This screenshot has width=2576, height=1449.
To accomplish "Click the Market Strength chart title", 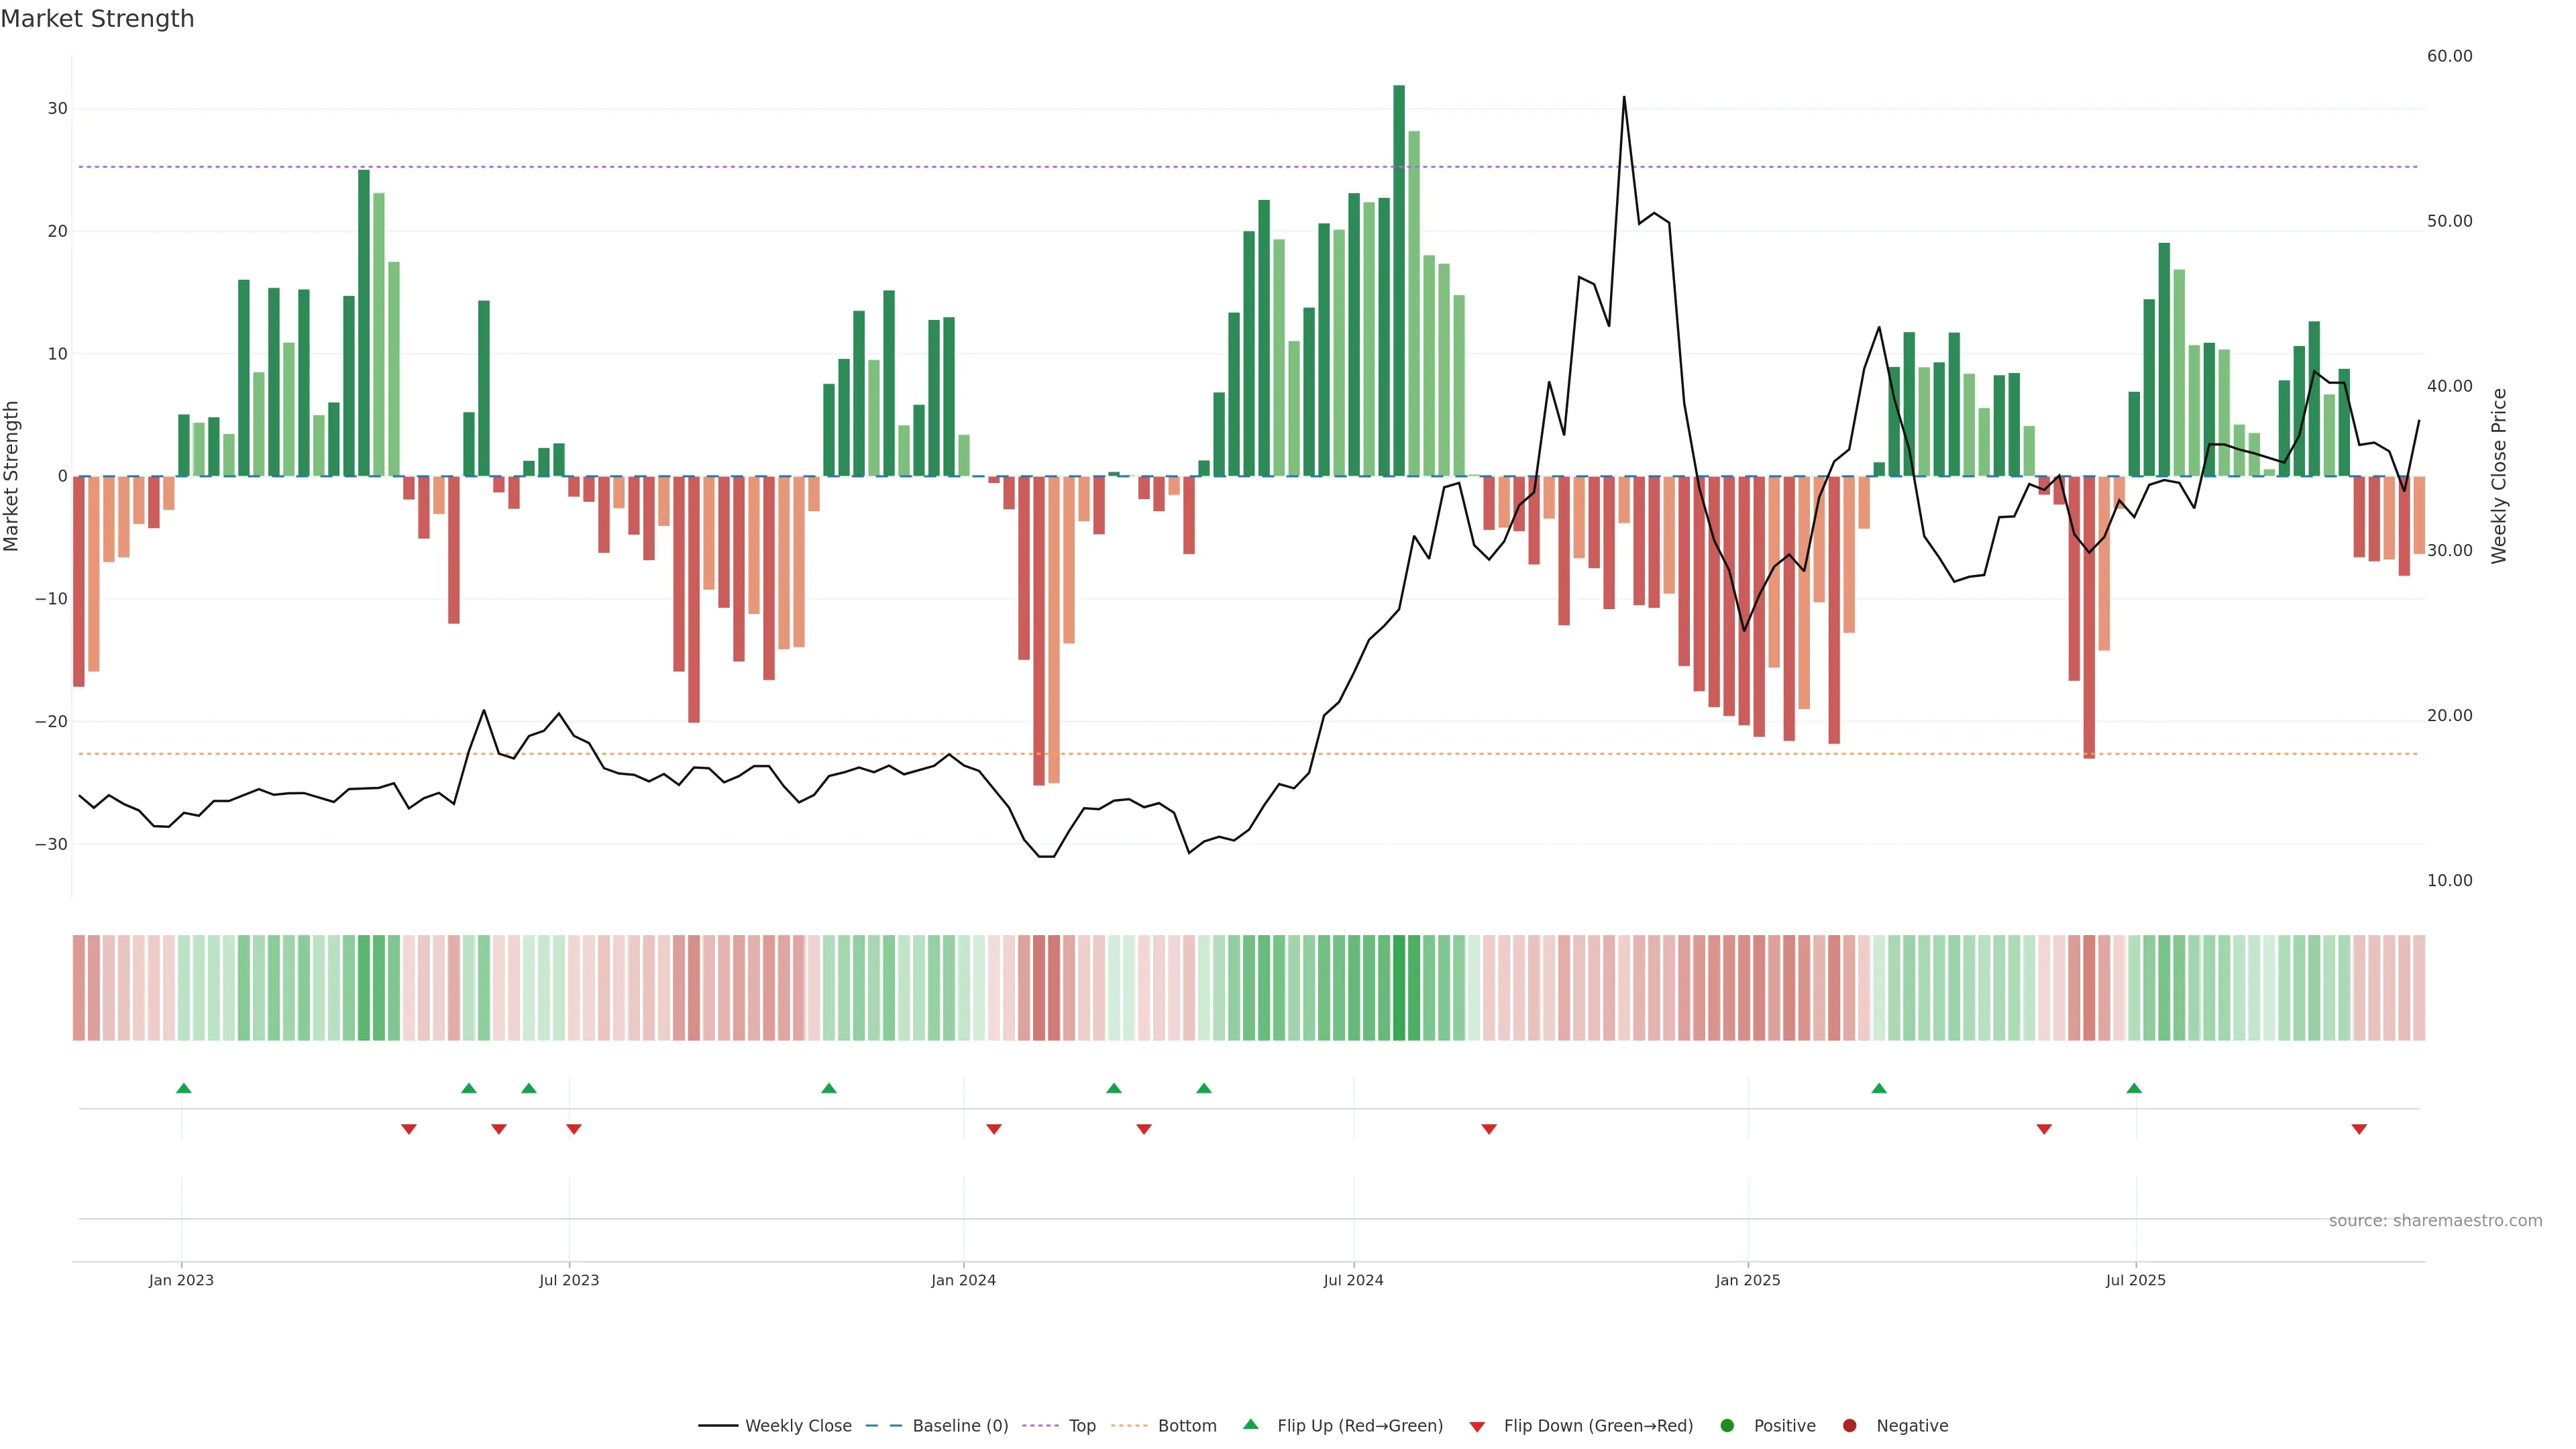I will tap(97, 19).
